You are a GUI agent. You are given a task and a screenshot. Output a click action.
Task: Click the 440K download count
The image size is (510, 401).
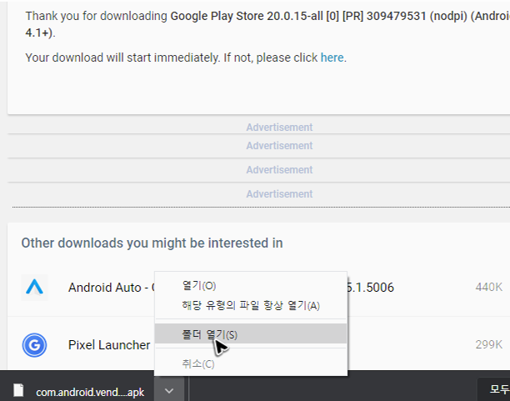[x=489, y=287]
